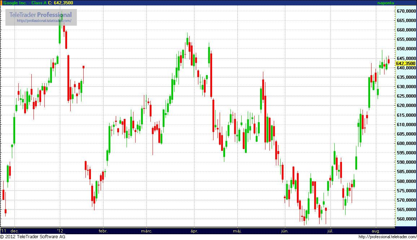Click the júl. month label on time axis

coord(330,231)
